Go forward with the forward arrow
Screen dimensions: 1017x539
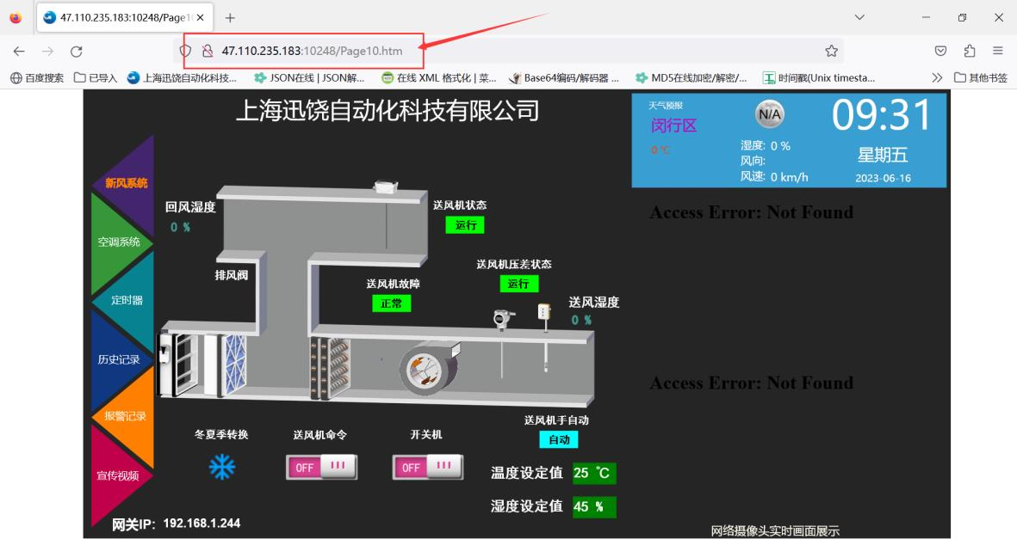pos(47,52)
